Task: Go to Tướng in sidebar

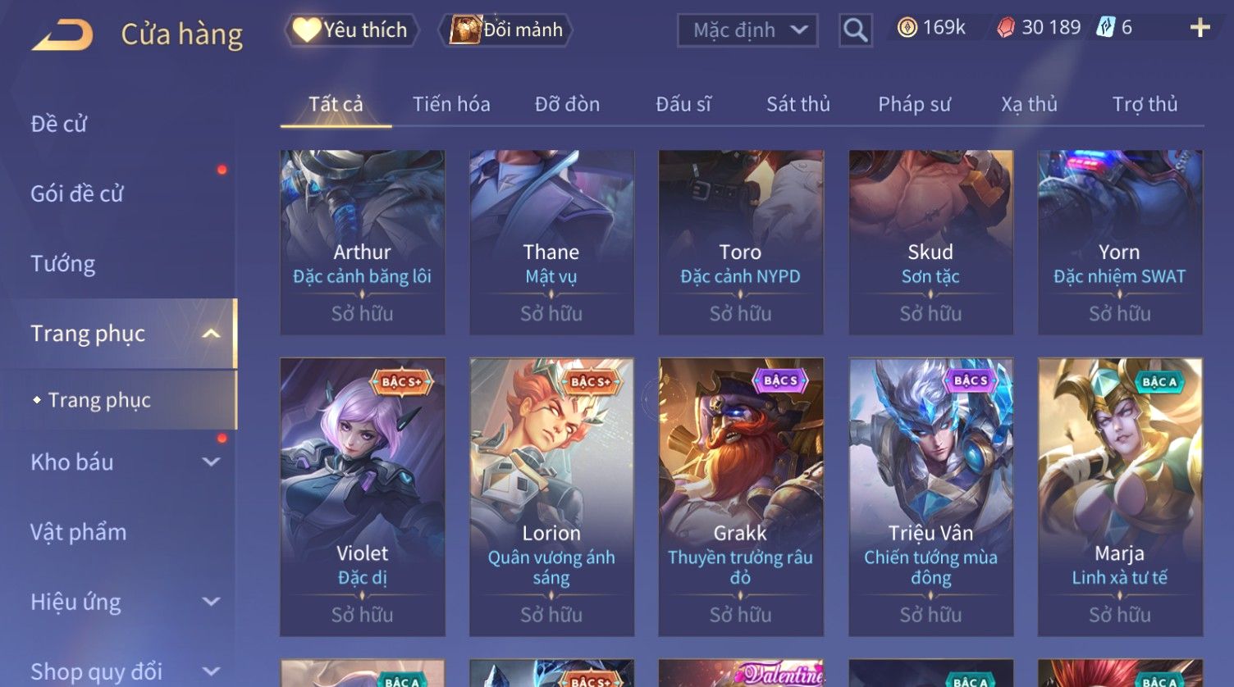Action: point(63,264)
